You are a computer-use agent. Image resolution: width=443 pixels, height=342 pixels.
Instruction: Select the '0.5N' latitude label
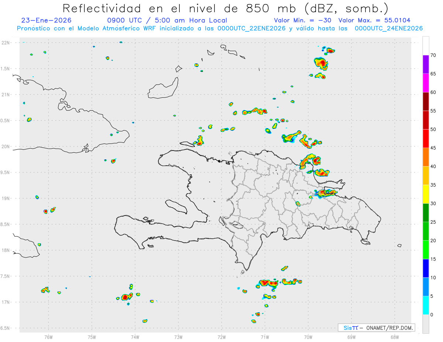(6, 121)
